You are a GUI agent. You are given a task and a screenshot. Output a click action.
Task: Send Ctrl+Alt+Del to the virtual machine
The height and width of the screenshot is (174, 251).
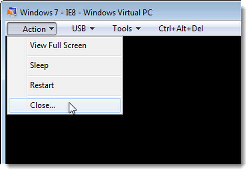[x=180, y=29]
